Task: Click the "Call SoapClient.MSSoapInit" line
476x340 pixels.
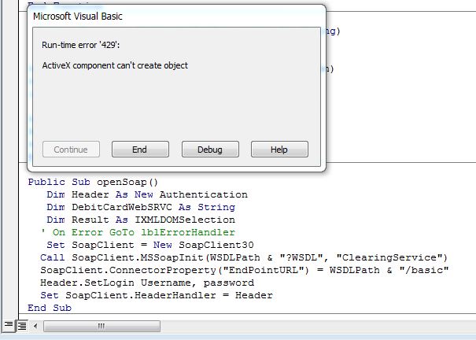Action: 244,257
